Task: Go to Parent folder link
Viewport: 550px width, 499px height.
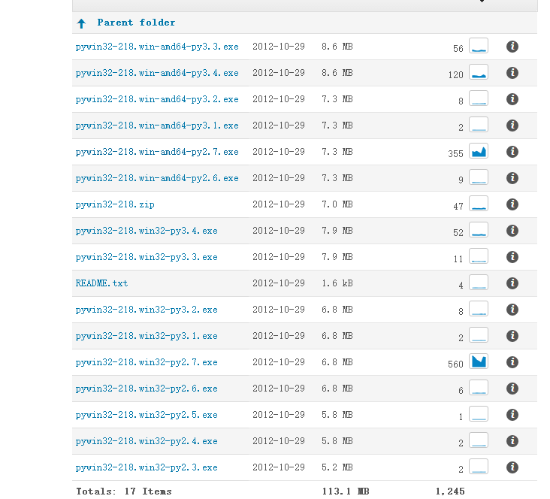Action: [x=136, y=23]
